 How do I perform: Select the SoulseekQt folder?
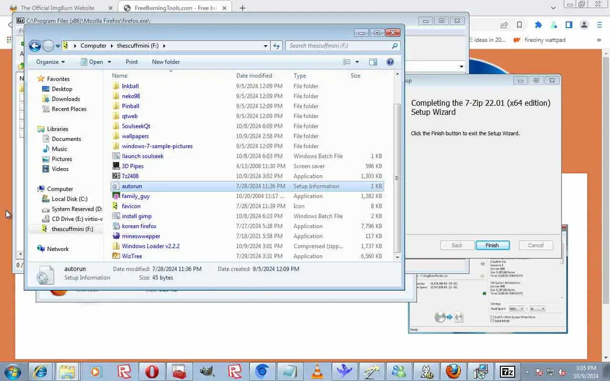point(136,126)
